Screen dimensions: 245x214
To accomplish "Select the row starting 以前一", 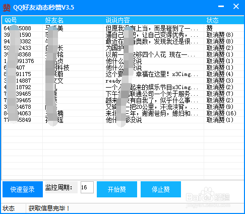I will [x=123, y=54].
